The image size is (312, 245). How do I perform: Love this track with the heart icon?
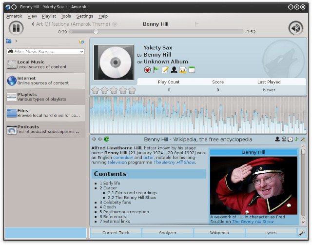tap(147, 70)
